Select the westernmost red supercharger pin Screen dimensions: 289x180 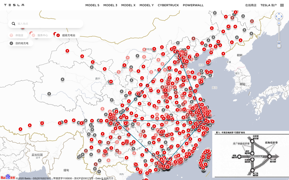(20, 129)
